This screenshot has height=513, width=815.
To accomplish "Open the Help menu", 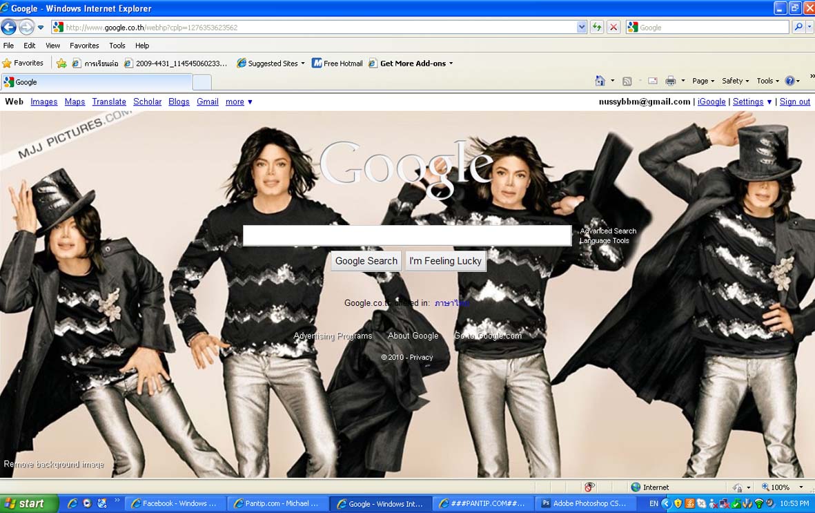I will click(142, 46).
